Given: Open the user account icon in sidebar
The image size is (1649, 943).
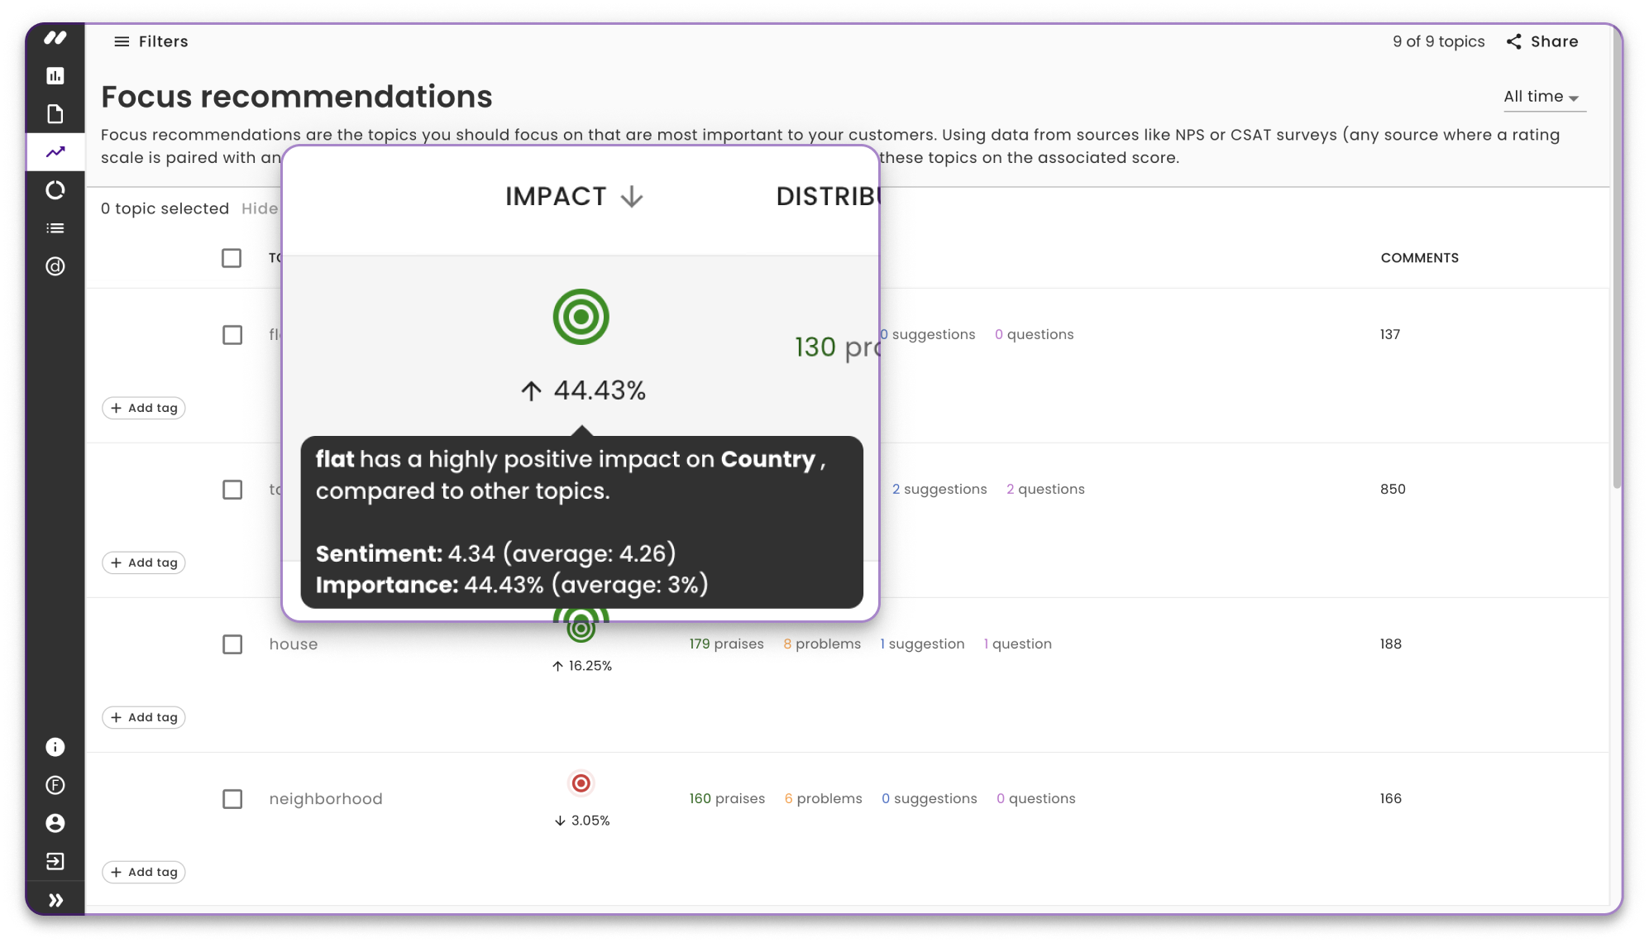Looking at the screenshot, I should click(55, 823).
